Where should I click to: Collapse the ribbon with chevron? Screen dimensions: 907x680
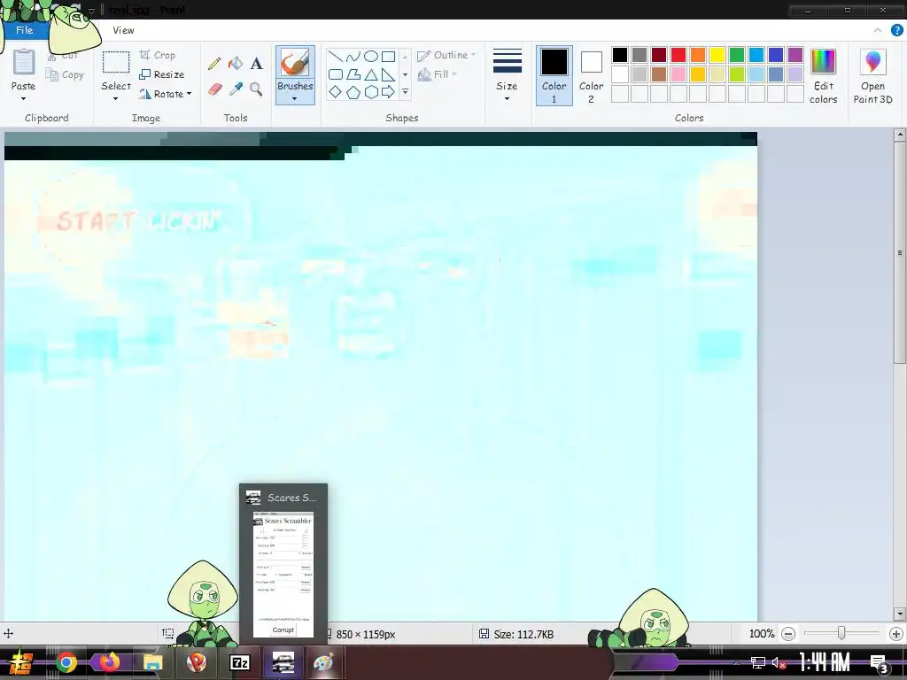[878, 30]
